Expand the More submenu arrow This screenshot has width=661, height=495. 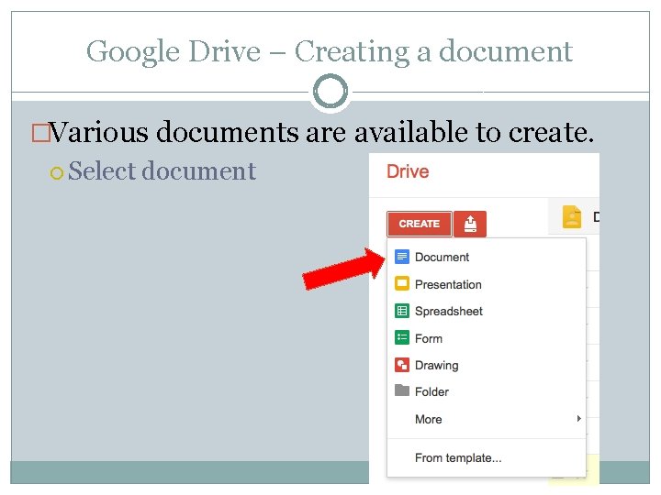[x=578, y=418]
